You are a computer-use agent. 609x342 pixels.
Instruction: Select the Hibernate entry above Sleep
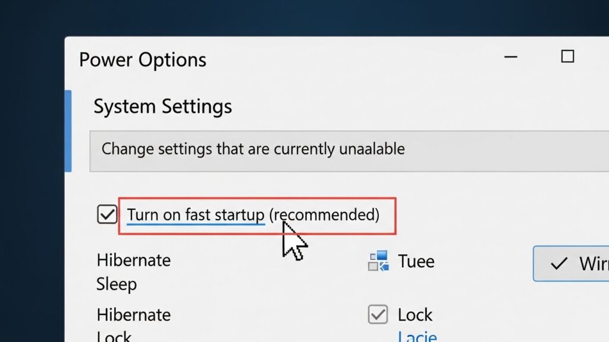pyautogui.click(x=133, y=260)
